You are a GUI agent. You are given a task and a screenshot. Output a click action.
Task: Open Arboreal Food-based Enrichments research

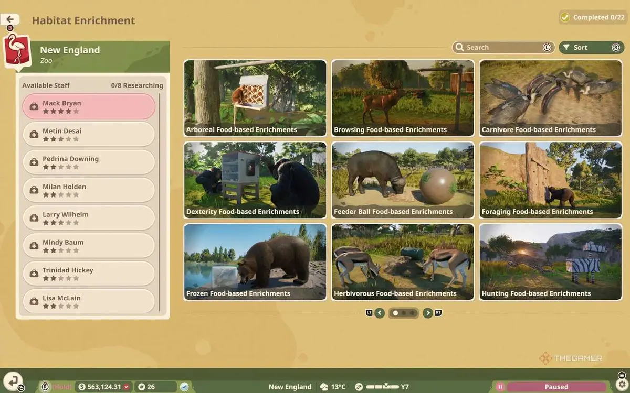click(x=255, y=98)
